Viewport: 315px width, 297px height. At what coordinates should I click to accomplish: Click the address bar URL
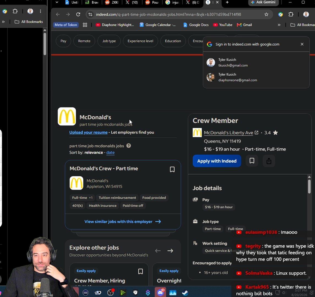point(168,15)
